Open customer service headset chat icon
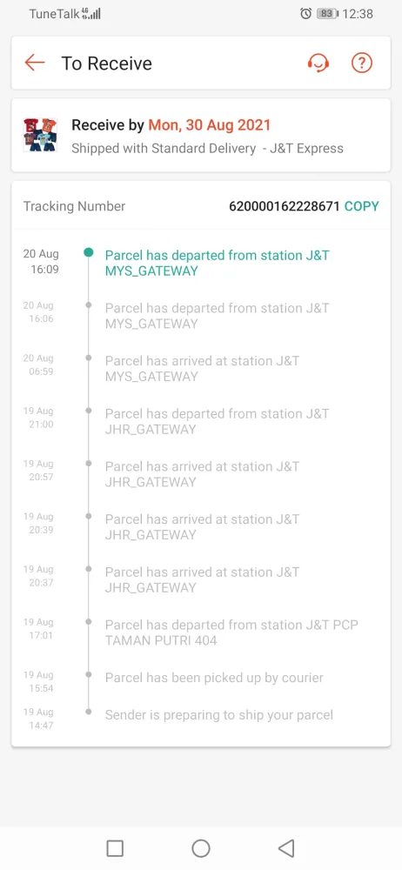Viewport: 402px width, 870px height. click(318, 63)
